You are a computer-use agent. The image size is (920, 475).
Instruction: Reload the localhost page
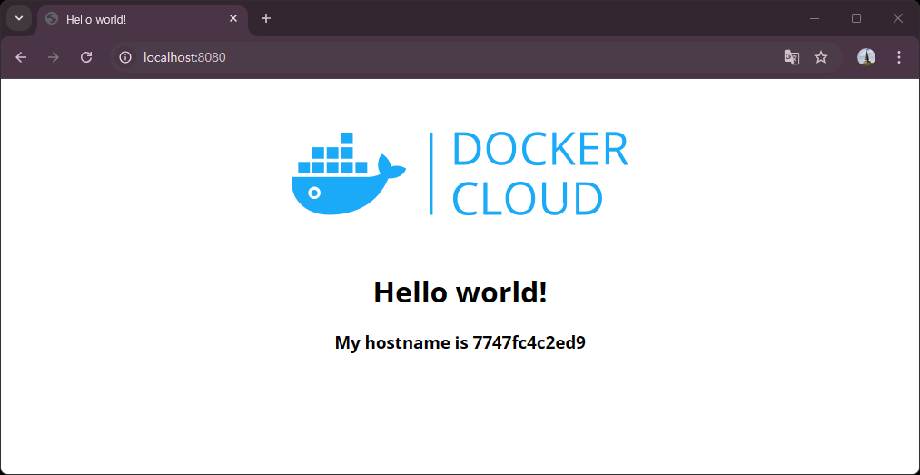tap(86, 57)
